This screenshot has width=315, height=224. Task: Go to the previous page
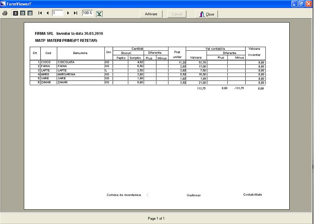(x=47, y=13)
